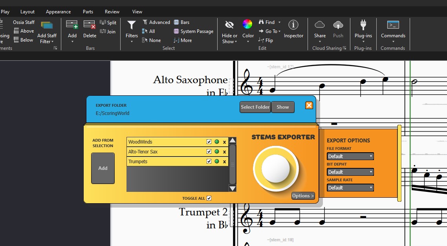The image size is (447, 246).
Task: Toggle the TOGGLE ALL checkbox
Action: pos(209,198)
